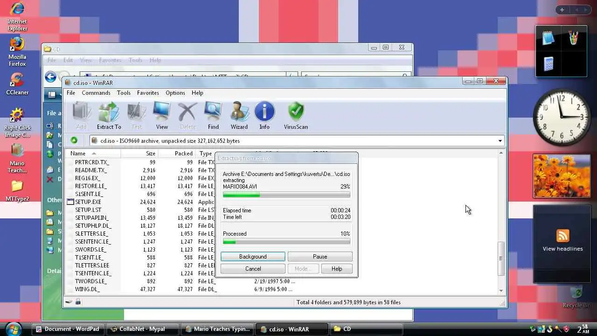
Task: Switch to CollabNet - Mypal taskbar button
Action: pyautogui.click(x=142, y=329)
